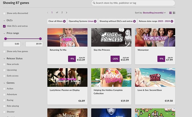Select page 1 in pagination
The height and width of the screenshot is (117, 192).
pyautogui.click(x=52, y=12)
